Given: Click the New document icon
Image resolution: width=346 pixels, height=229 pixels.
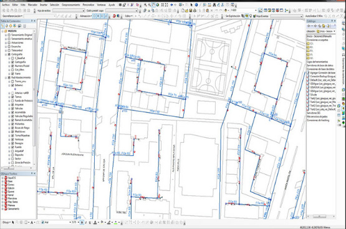Looking at the screenshot, I should pos(183,10).
